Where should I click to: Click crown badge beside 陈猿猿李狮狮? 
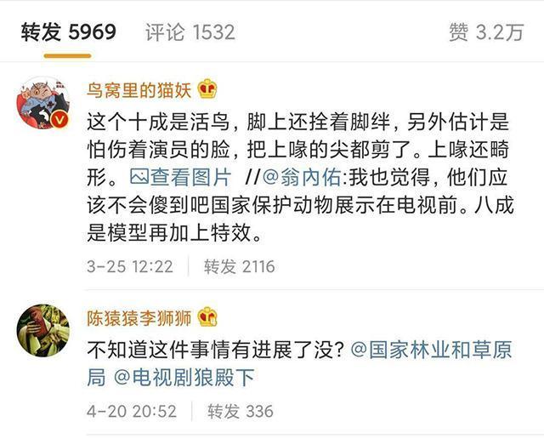tap(208, 316)
